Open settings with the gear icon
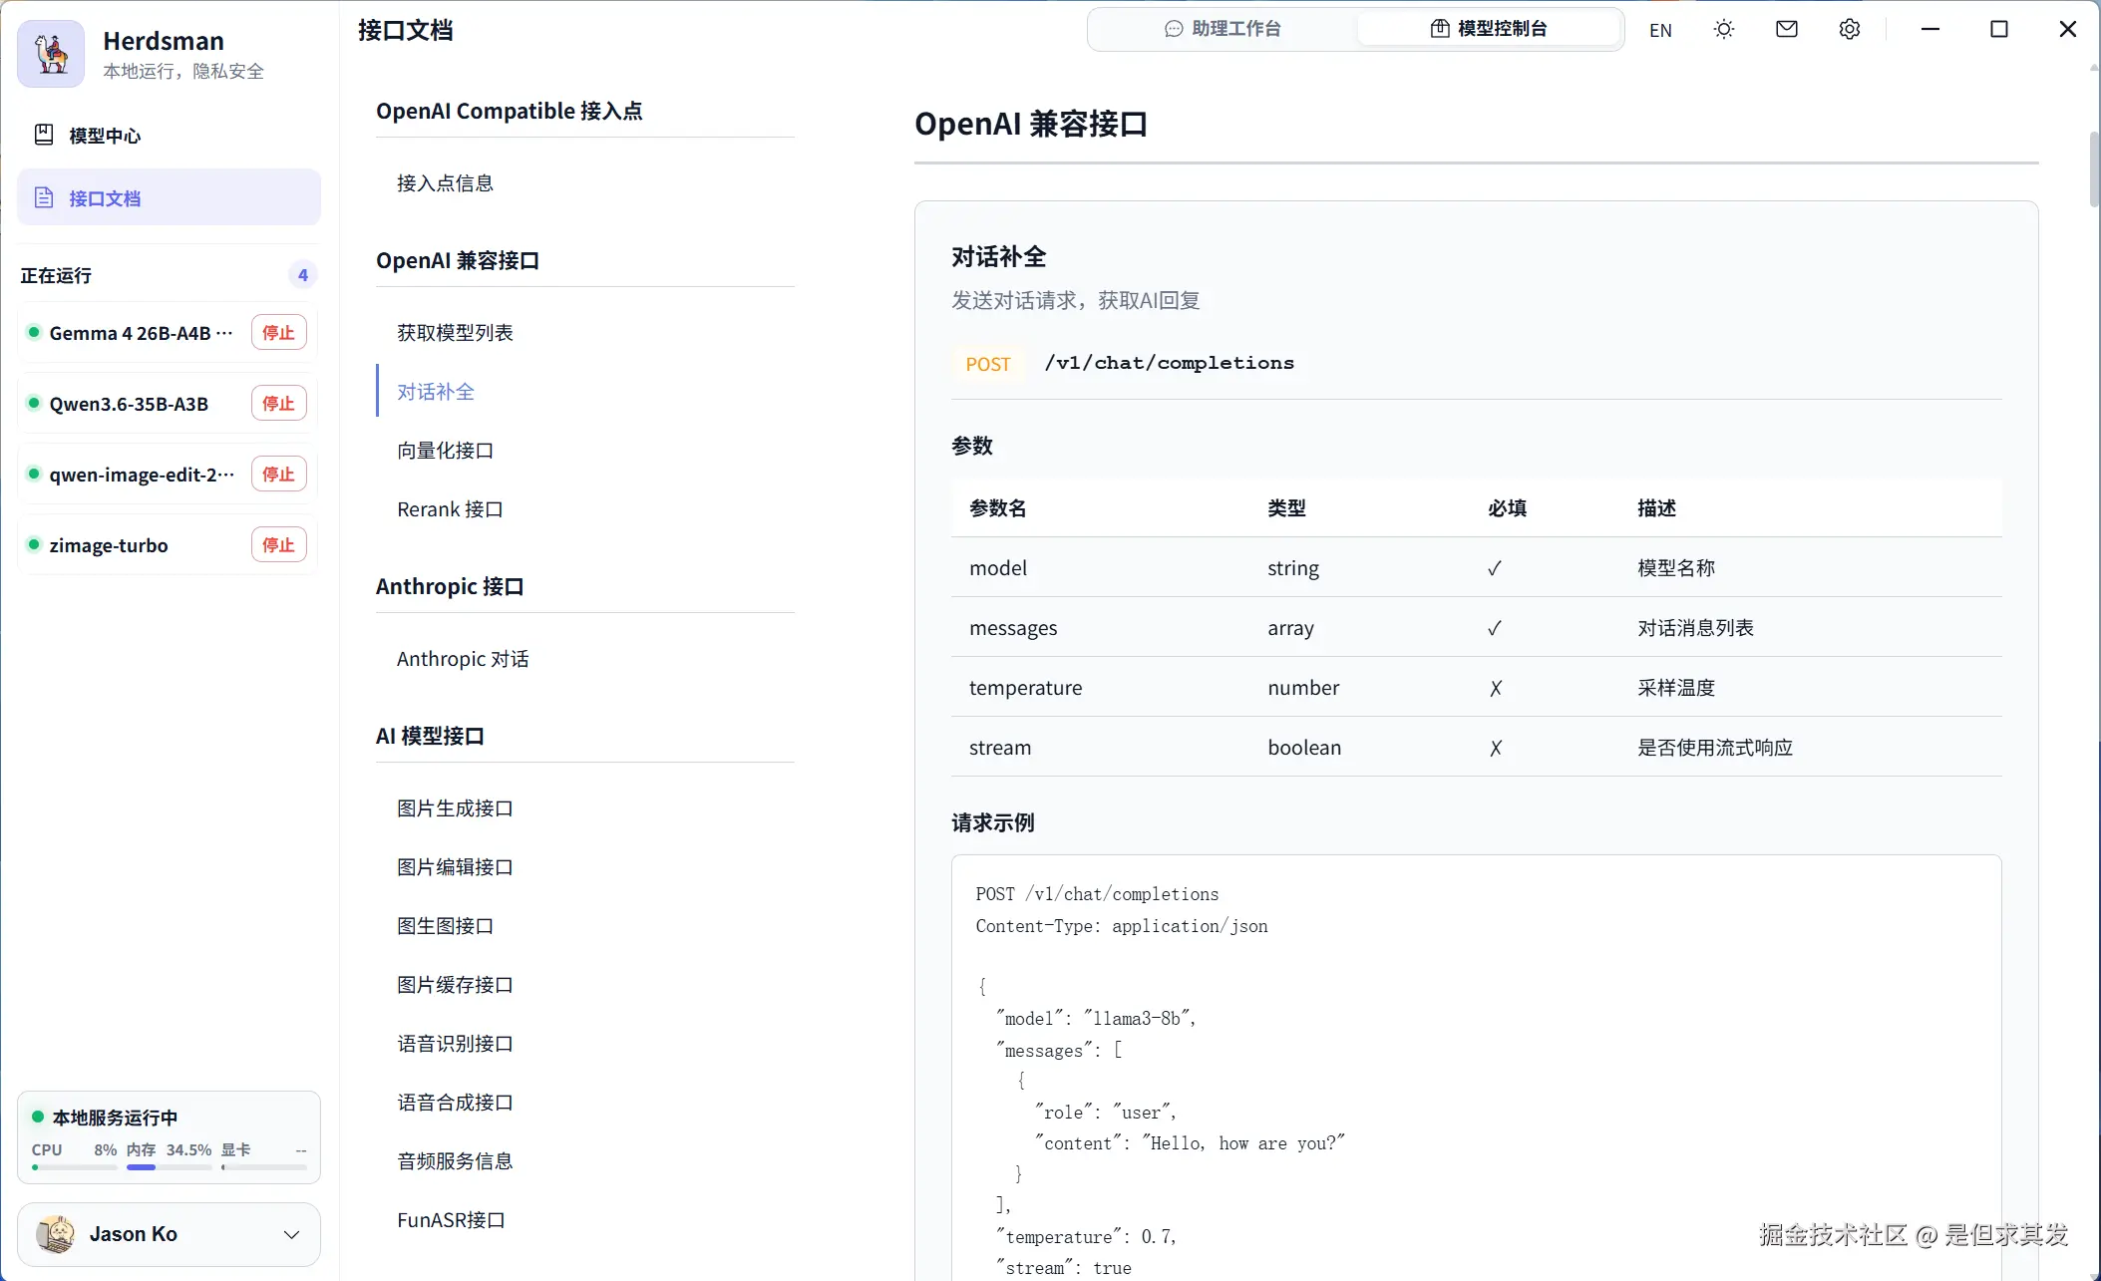This screenshot has width=2101, height=1281. pyautogui.click(x=1850, y=30)
